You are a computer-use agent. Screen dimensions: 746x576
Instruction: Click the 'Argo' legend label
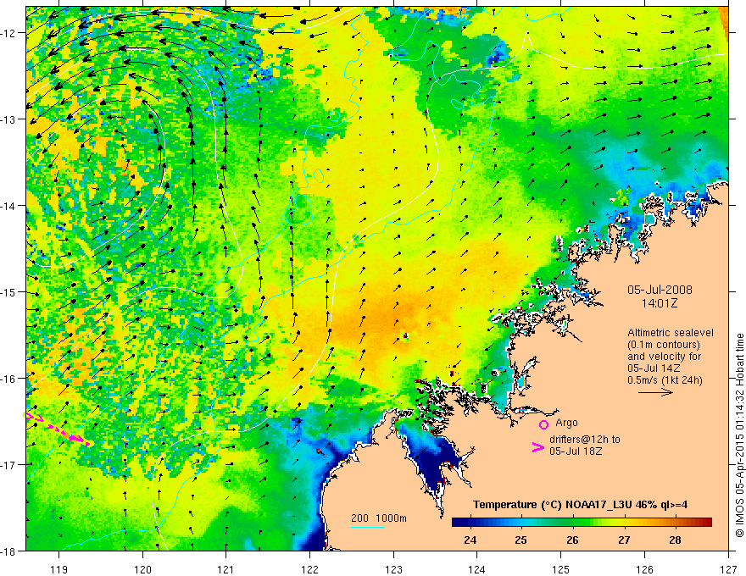[x=566, y=423]
